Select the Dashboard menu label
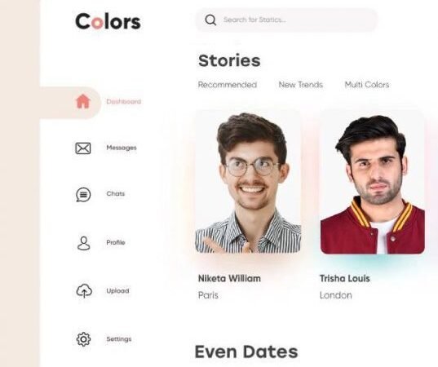Image resolution: width=438 pixels, height=367 pixels. coord(123,102)
